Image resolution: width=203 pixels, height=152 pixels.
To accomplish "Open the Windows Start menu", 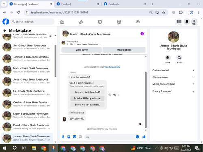I will (5, 148).
